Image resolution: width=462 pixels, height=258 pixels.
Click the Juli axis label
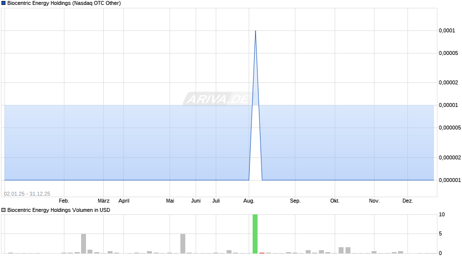[x=216, y=201]
